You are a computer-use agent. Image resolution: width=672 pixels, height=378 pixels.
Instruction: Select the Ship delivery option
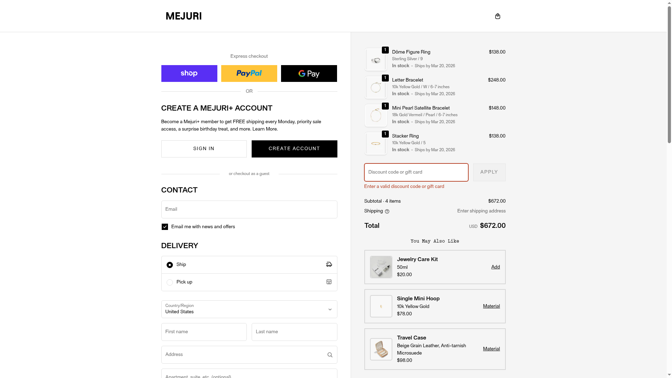point(170,265)
